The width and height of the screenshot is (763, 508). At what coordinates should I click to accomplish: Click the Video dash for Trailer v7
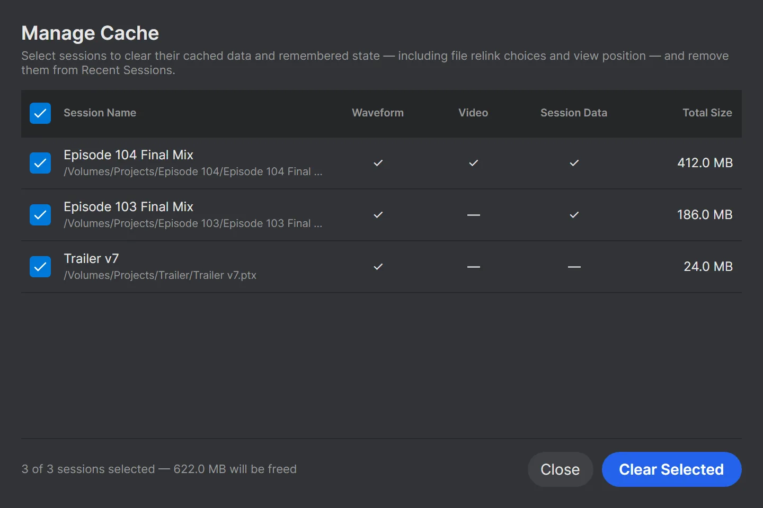tap(473, 267)
